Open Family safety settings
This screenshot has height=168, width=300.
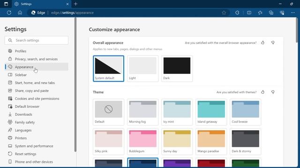(37, 122)
